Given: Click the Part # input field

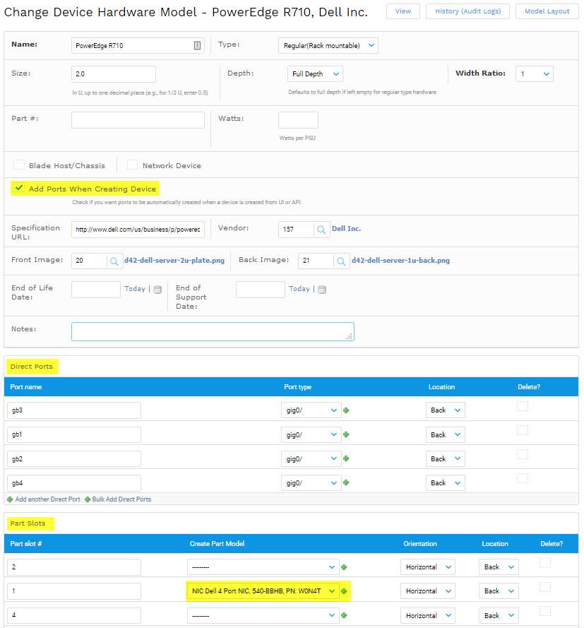Looking at the screenshot, I should click(x=138, y=120).
